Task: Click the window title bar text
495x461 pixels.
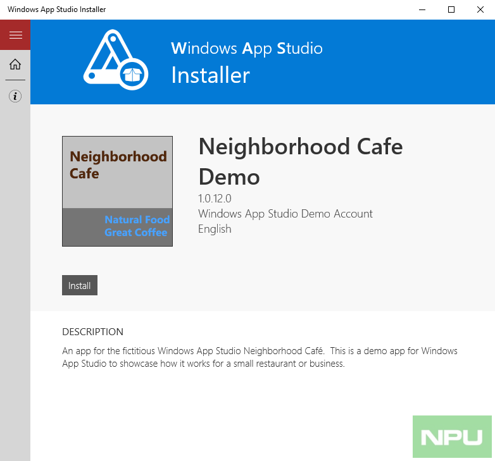Action: (x=57, y=9)
